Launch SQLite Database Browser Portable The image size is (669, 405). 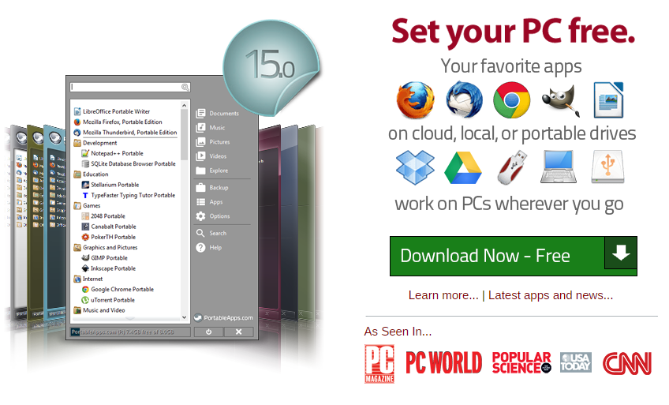[x=129, y=164]
